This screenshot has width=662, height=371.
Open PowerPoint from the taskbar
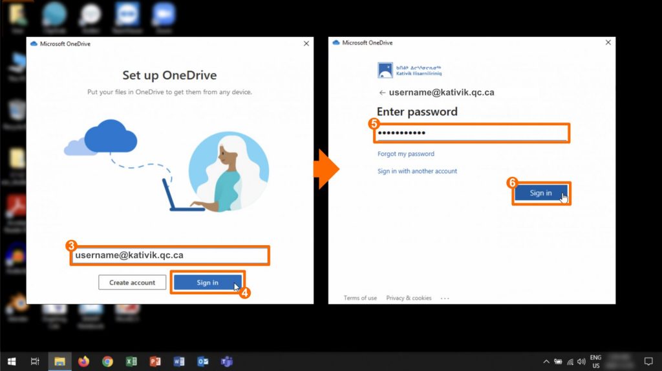[155, 361]
